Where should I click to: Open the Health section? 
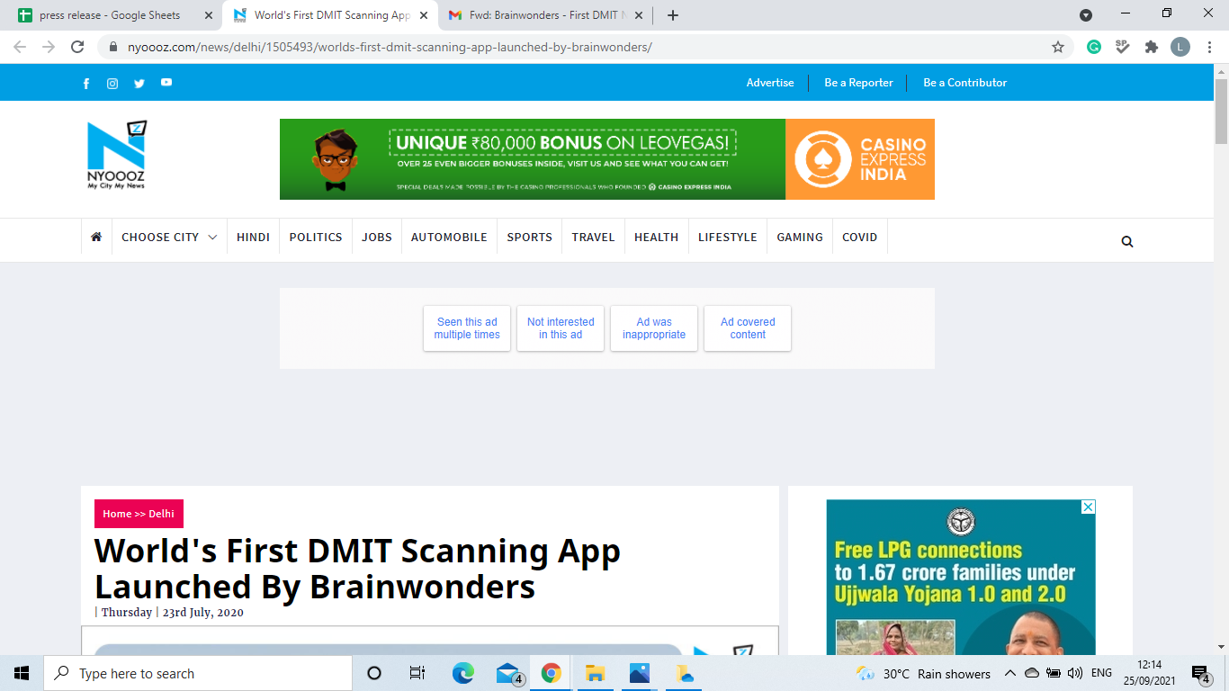[x=657, y=237]
